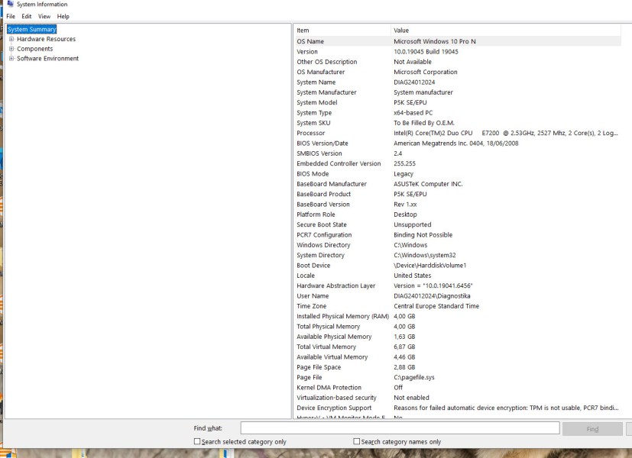The image size is (632, 458).
Task: Open the File menu
Action: (11, 15)
